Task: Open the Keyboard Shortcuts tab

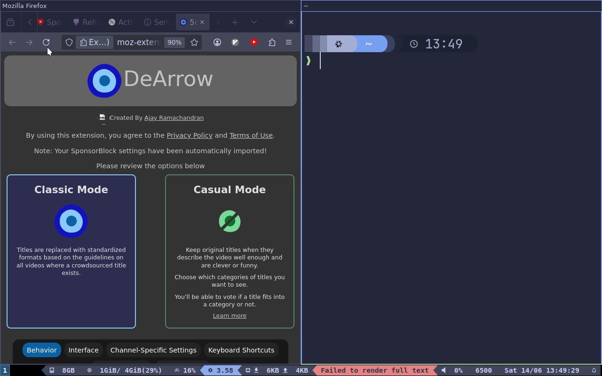Action: [x=241, y=350]
